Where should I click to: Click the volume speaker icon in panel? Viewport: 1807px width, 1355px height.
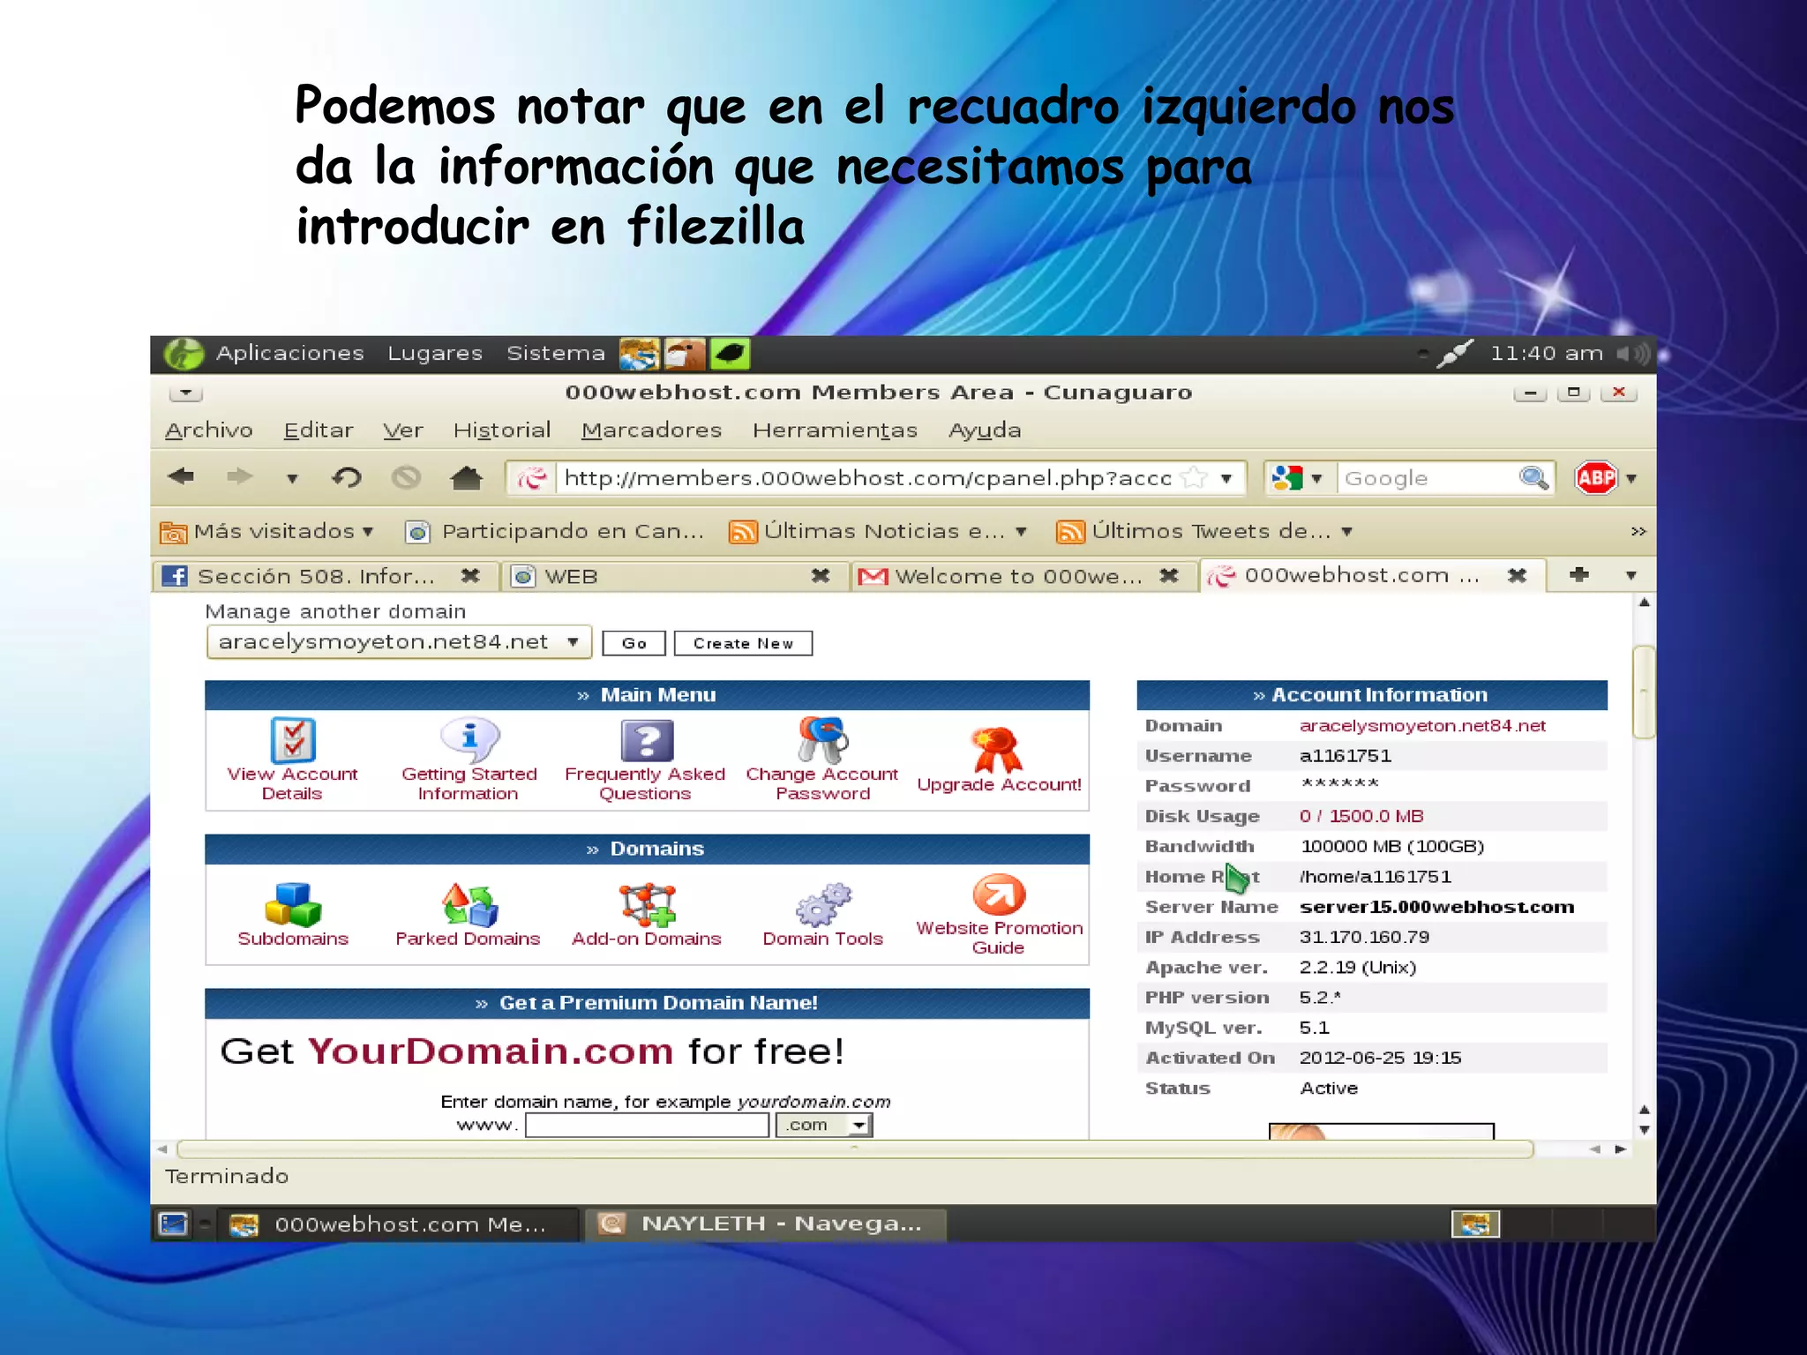click(x=1633, y=354)
